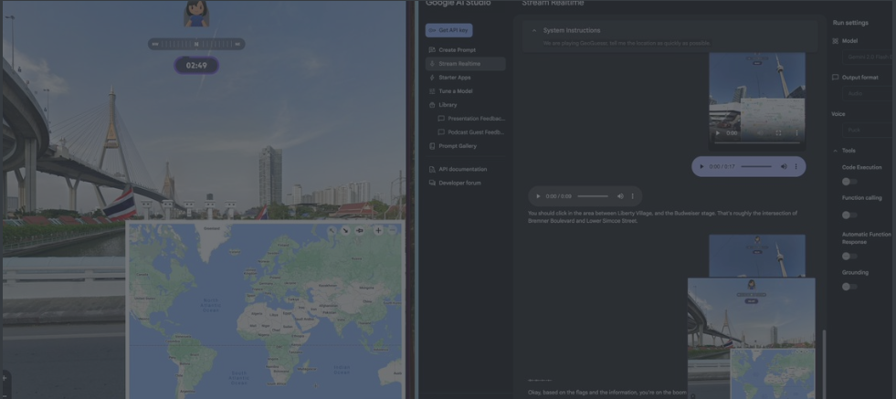Open Create Prompt in the sidebar
Viewport: 896px width, 399px height.
tap(457, 50)
